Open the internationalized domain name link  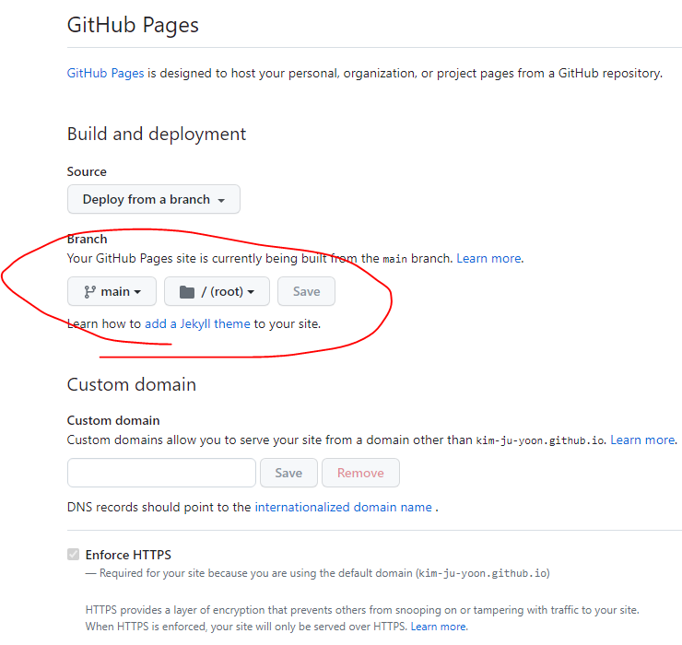tap(343, 507)
